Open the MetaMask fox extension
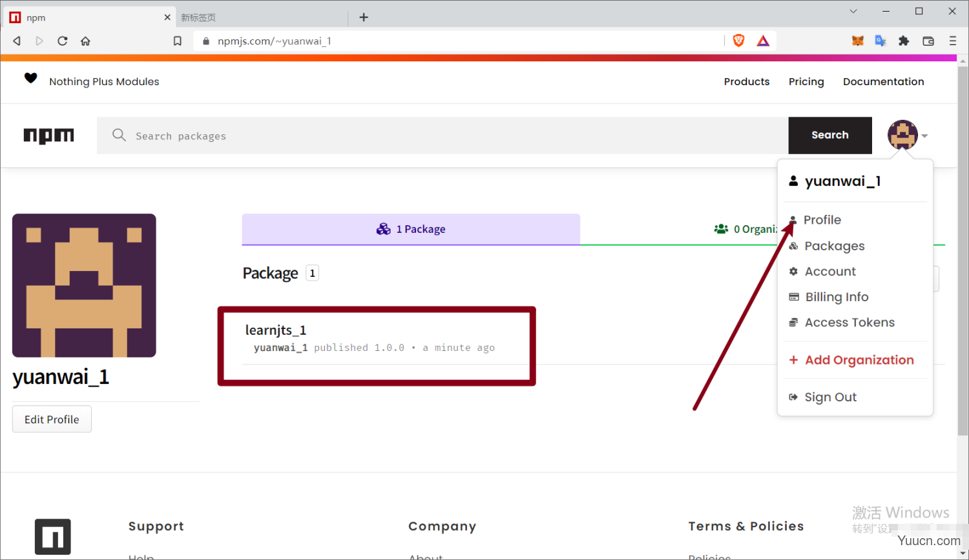The image size is (969, 560). 858,41
